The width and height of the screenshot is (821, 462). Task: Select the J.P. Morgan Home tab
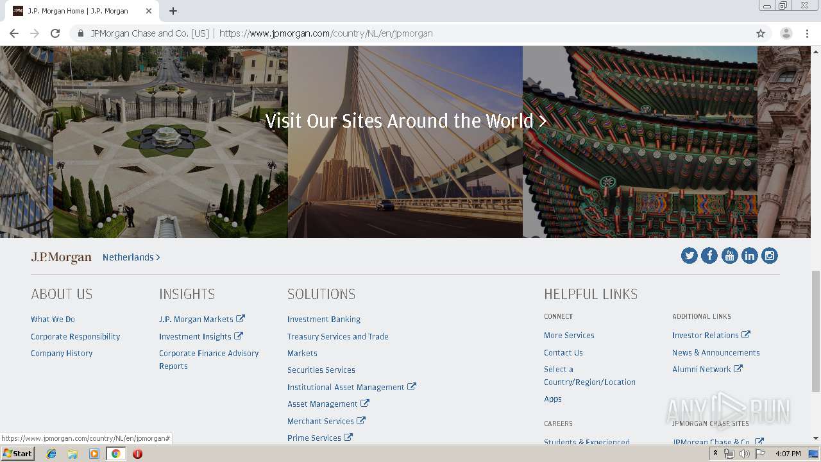pyautogui.click(x=82, y=11)
